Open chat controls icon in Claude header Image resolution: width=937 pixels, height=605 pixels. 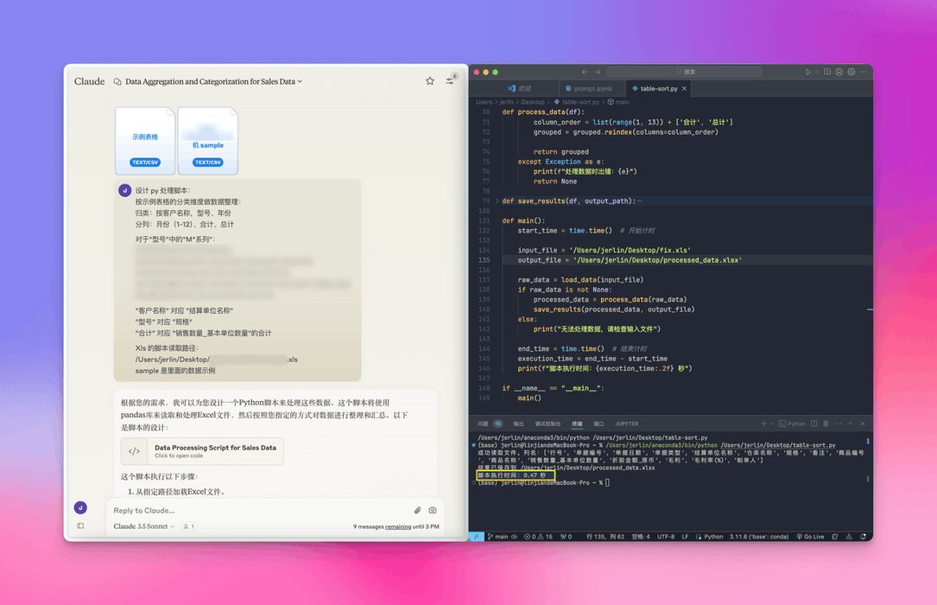pos(449,80)
